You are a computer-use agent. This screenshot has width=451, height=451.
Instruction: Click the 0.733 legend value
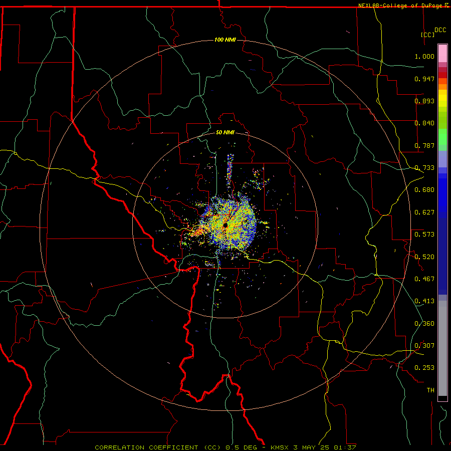424,168
